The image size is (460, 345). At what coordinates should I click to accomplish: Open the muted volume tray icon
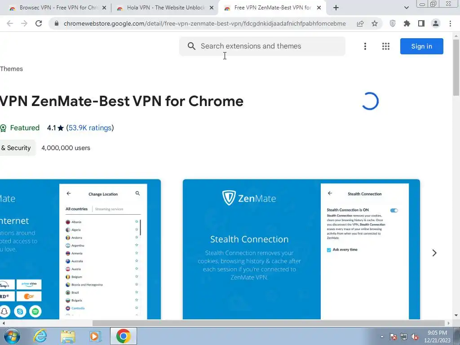click(415, 336)
